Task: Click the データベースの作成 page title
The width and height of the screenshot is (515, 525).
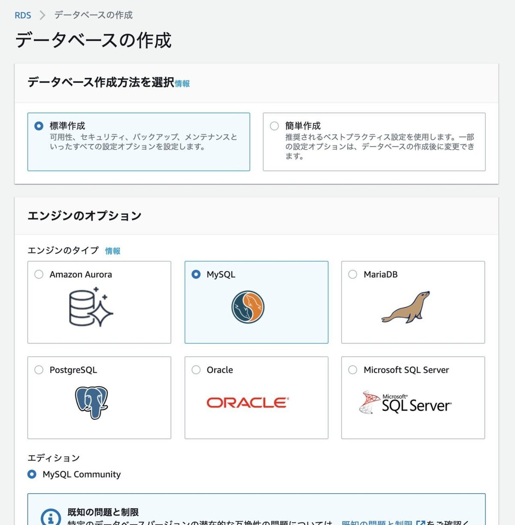Action: coord(93,40)
